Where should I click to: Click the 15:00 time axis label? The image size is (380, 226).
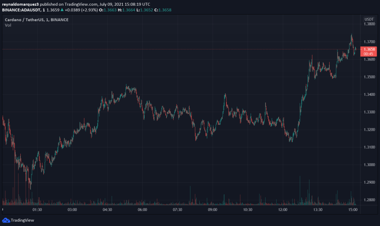pos(353,210)
